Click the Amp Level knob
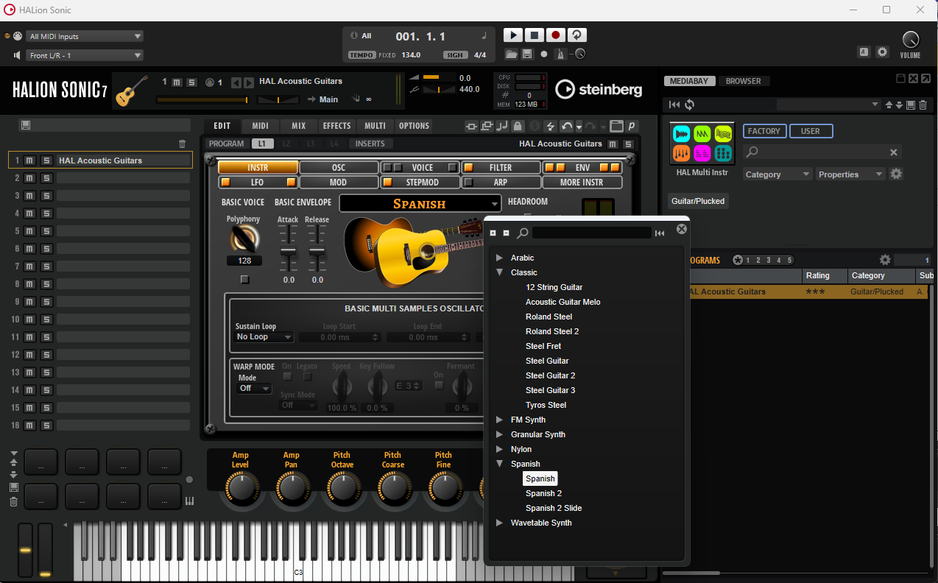 click(x=241, y=488)
